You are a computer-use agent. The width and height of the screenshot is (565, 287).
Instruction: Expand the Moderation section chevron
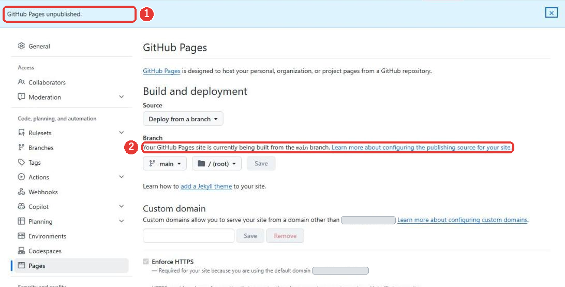(x=122, y=97)
